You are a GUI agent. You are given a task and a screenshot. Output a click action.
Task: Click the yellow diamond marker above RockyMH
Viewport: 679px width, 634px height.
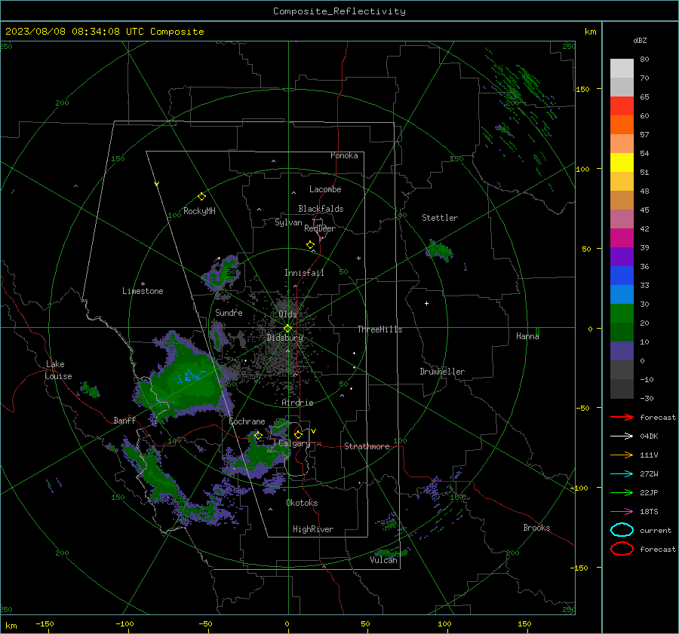point(201,197)
